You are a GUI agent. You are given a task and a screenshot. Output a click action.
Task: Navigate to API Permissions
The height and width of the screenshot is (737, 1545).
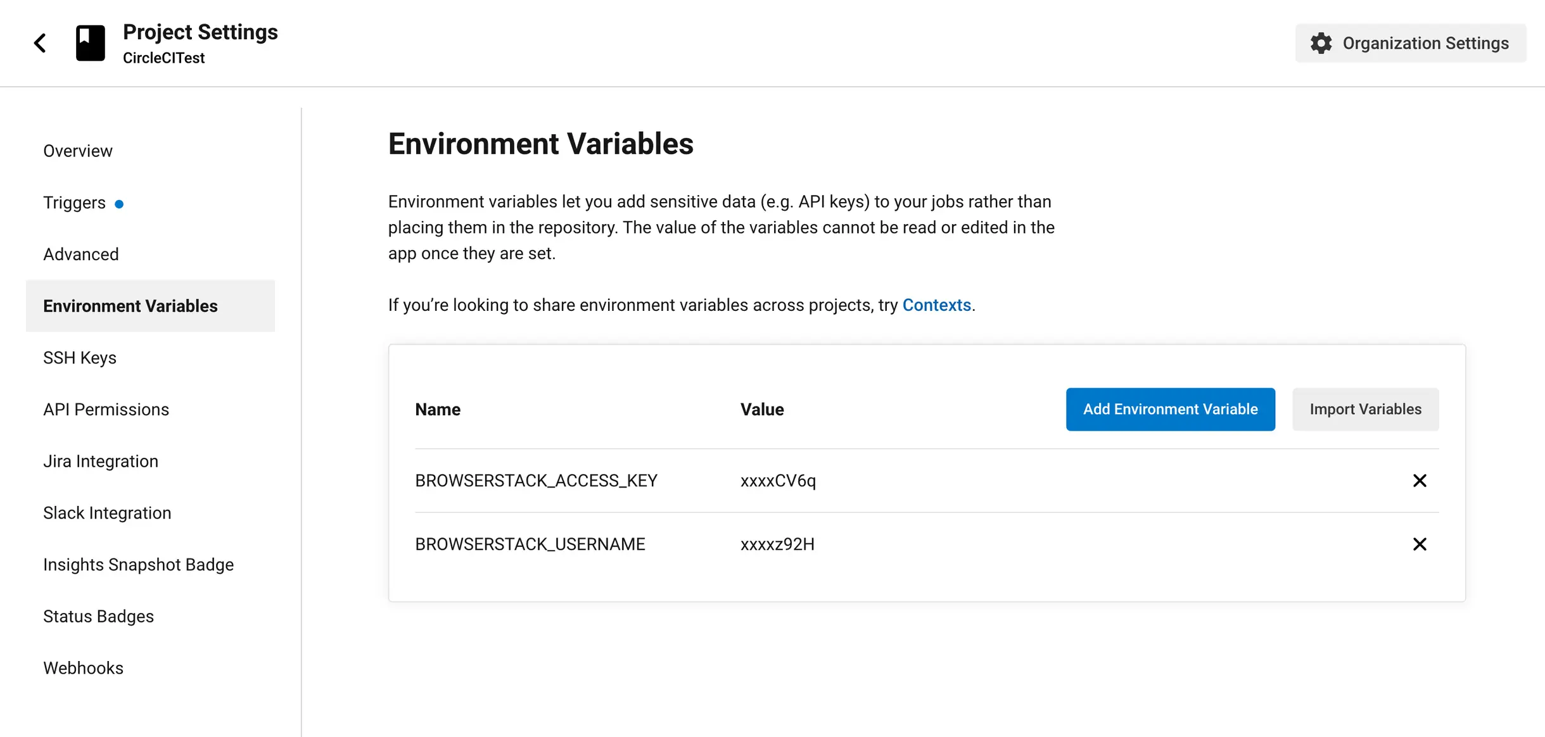pos(106,410)
